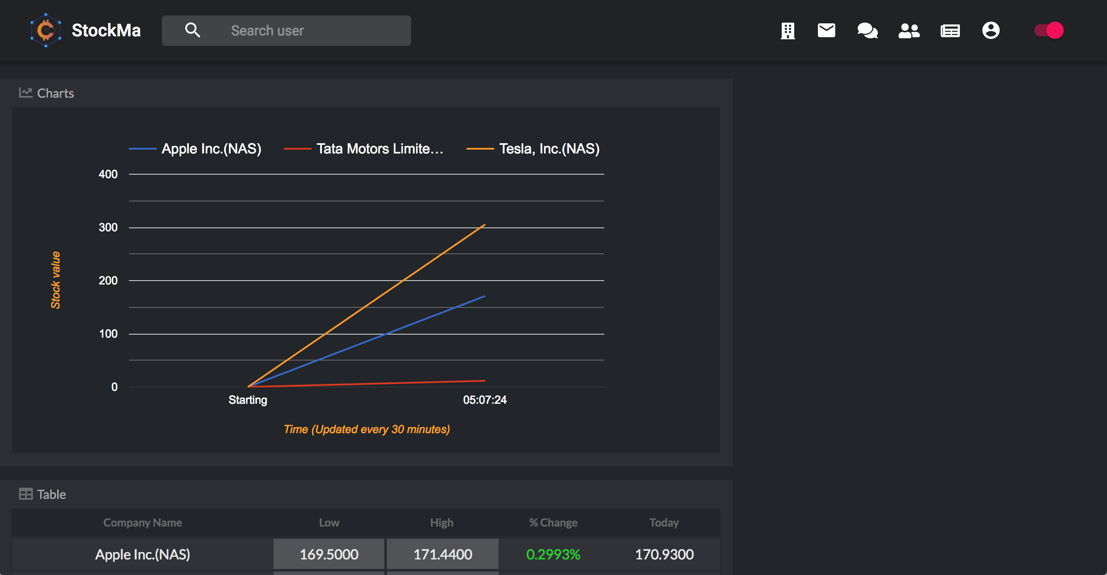The height and width of the screenshot is (575, 1107).
Task: Click Time (Updated every 30 minutes) label
Action: click(367, 429)
